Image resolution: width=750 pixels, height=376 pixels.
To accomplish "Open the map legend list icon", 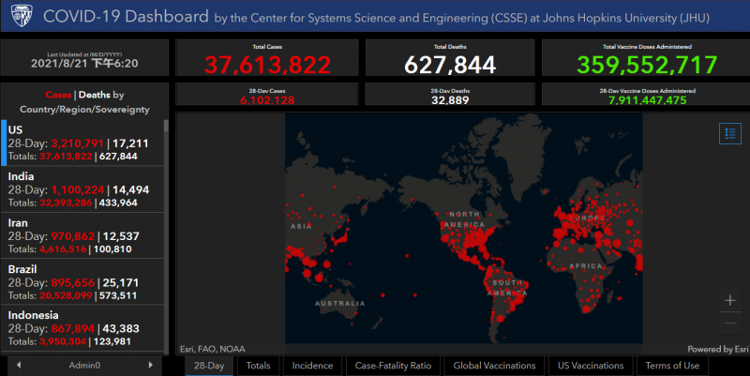I will pyautogui.click(x=730, y=133).
